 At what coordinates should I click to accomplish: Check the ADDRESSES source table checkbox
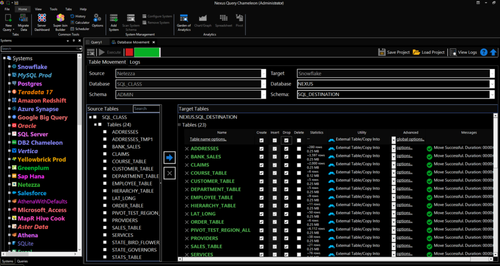click(105, 132)
